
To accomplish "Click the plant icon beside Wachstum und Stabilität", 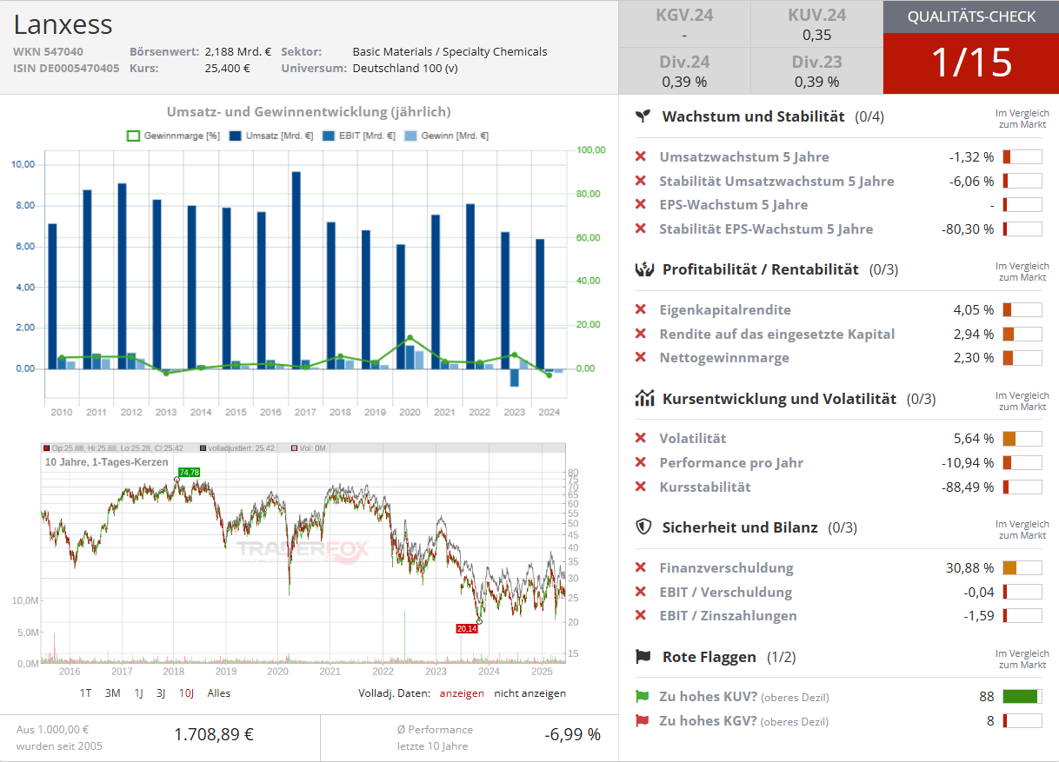I will point(643,116).
